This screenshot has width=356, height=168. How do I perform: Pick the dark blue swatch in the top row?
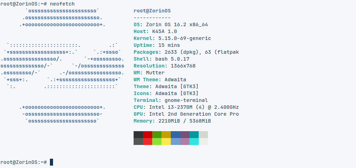click(176, 135)
